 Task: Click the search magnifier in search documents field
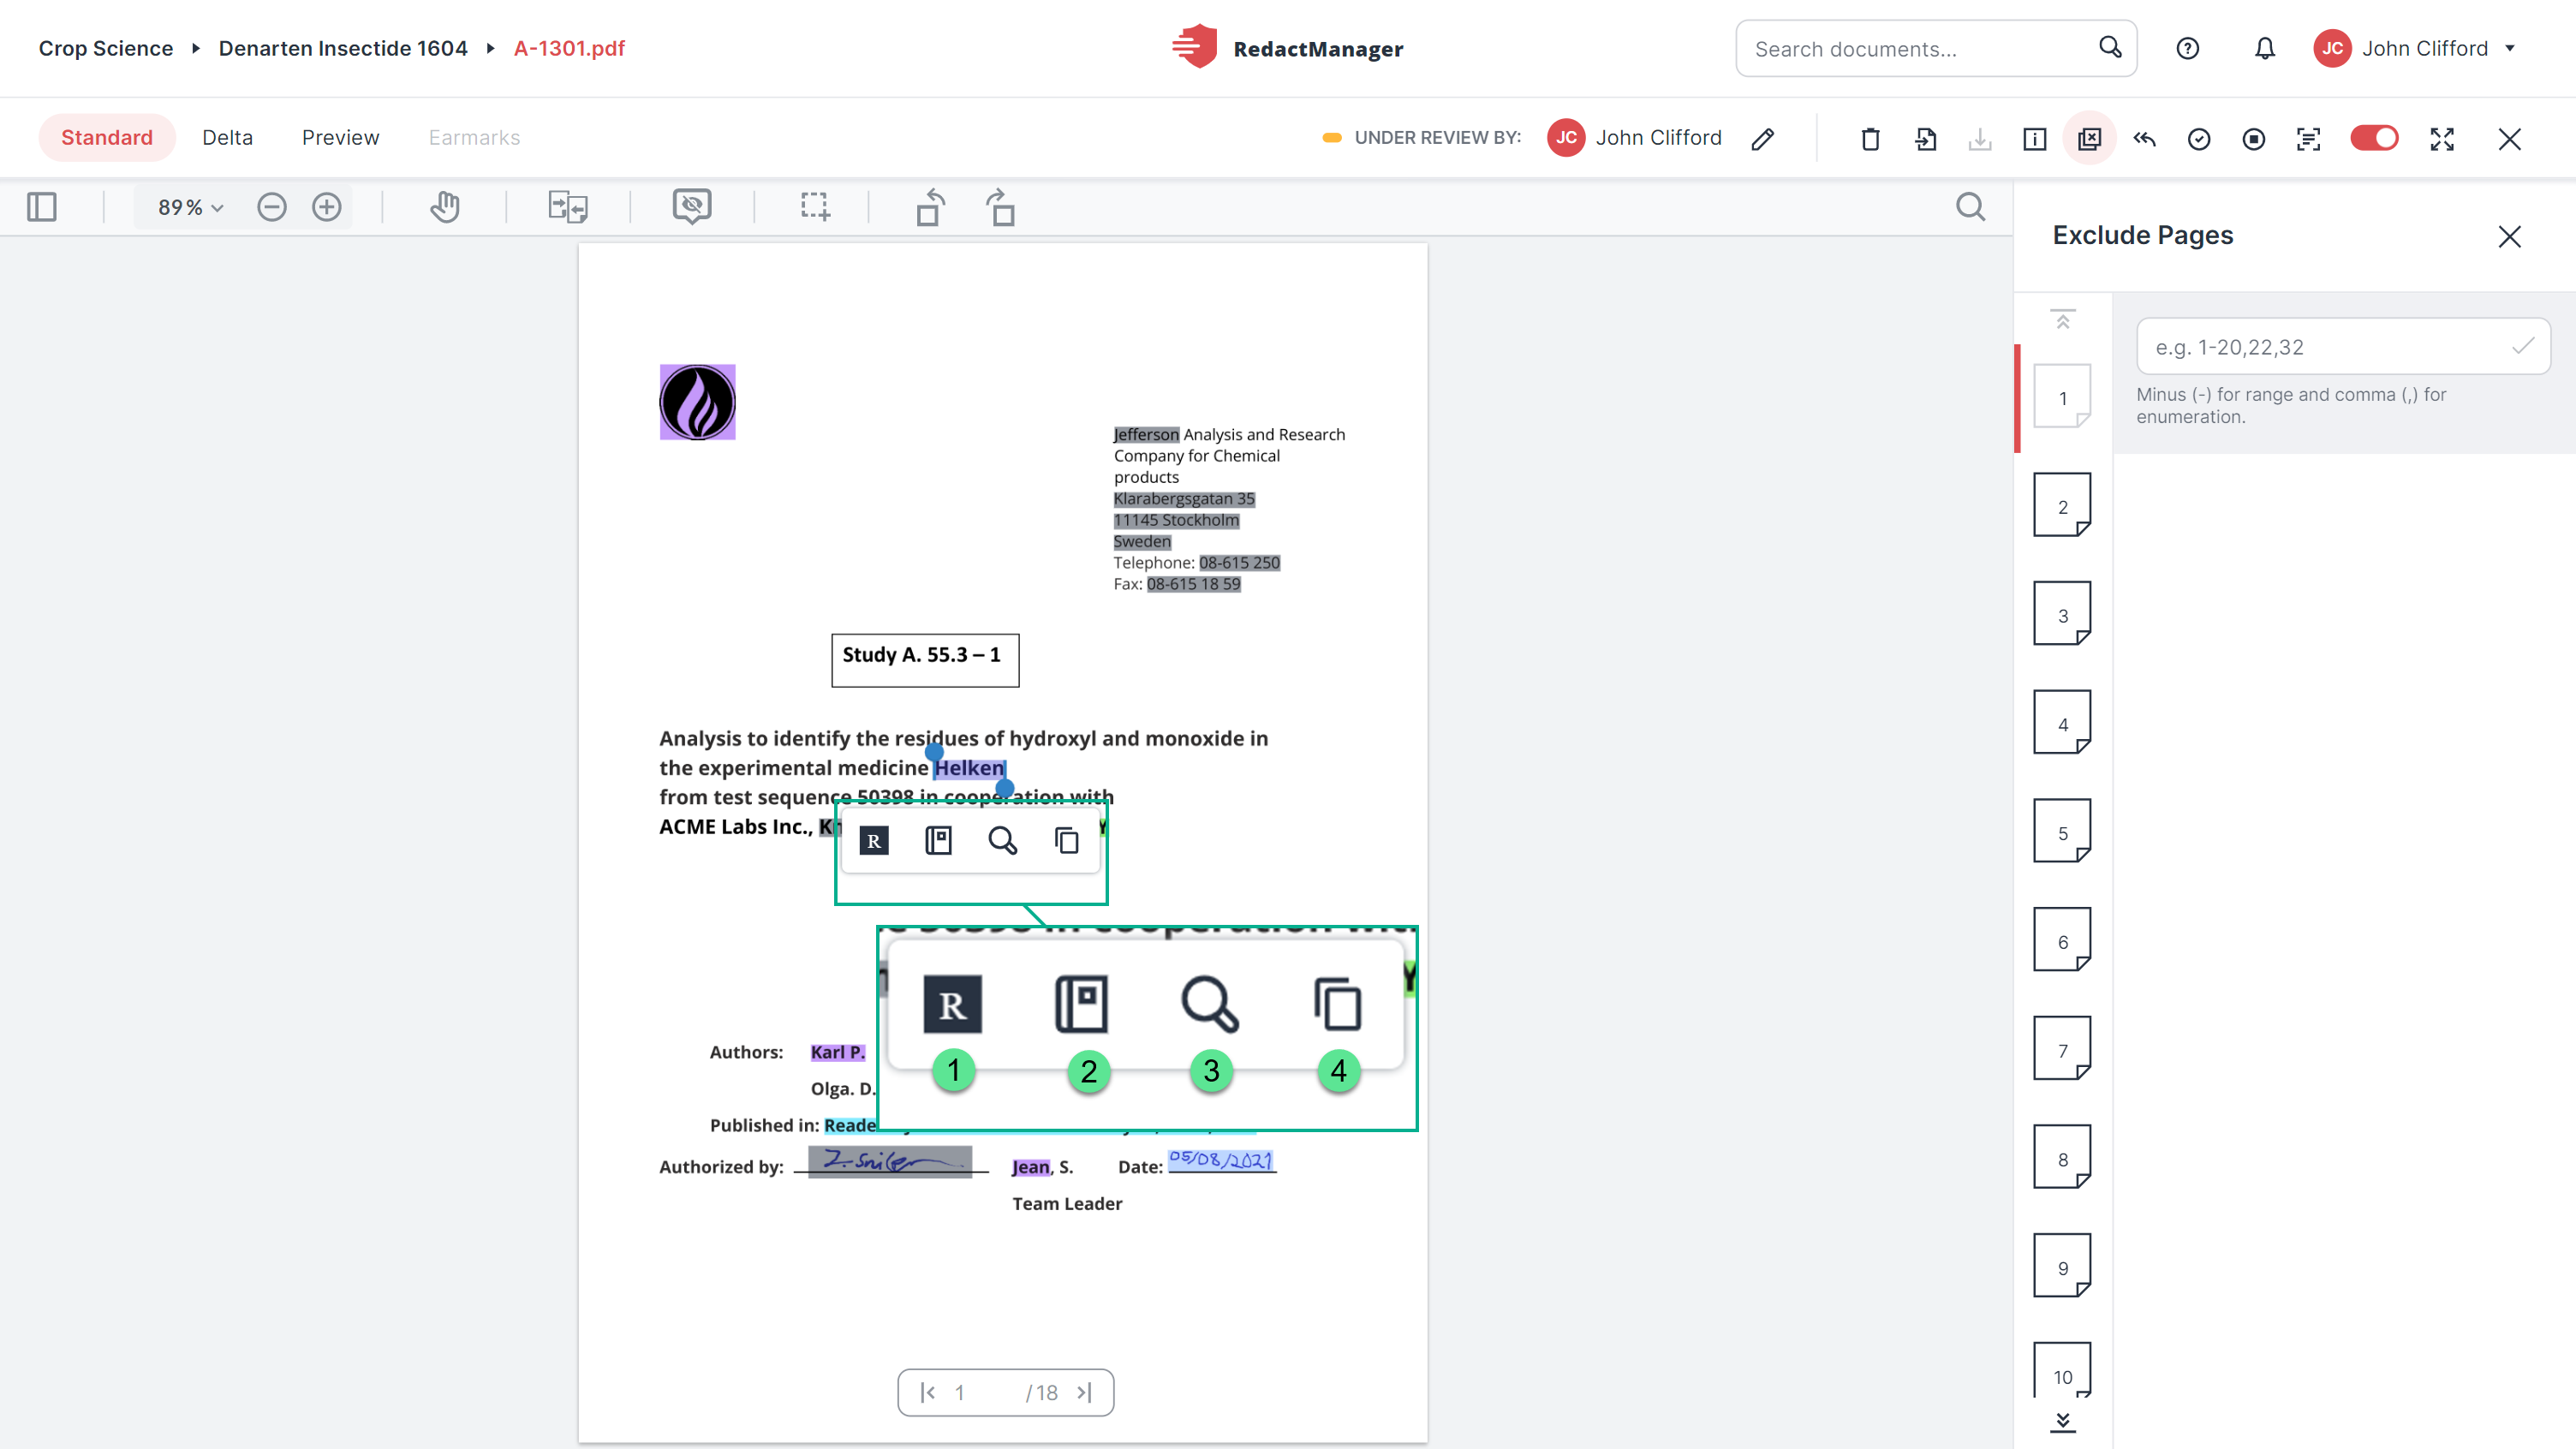coord(2110,47)
